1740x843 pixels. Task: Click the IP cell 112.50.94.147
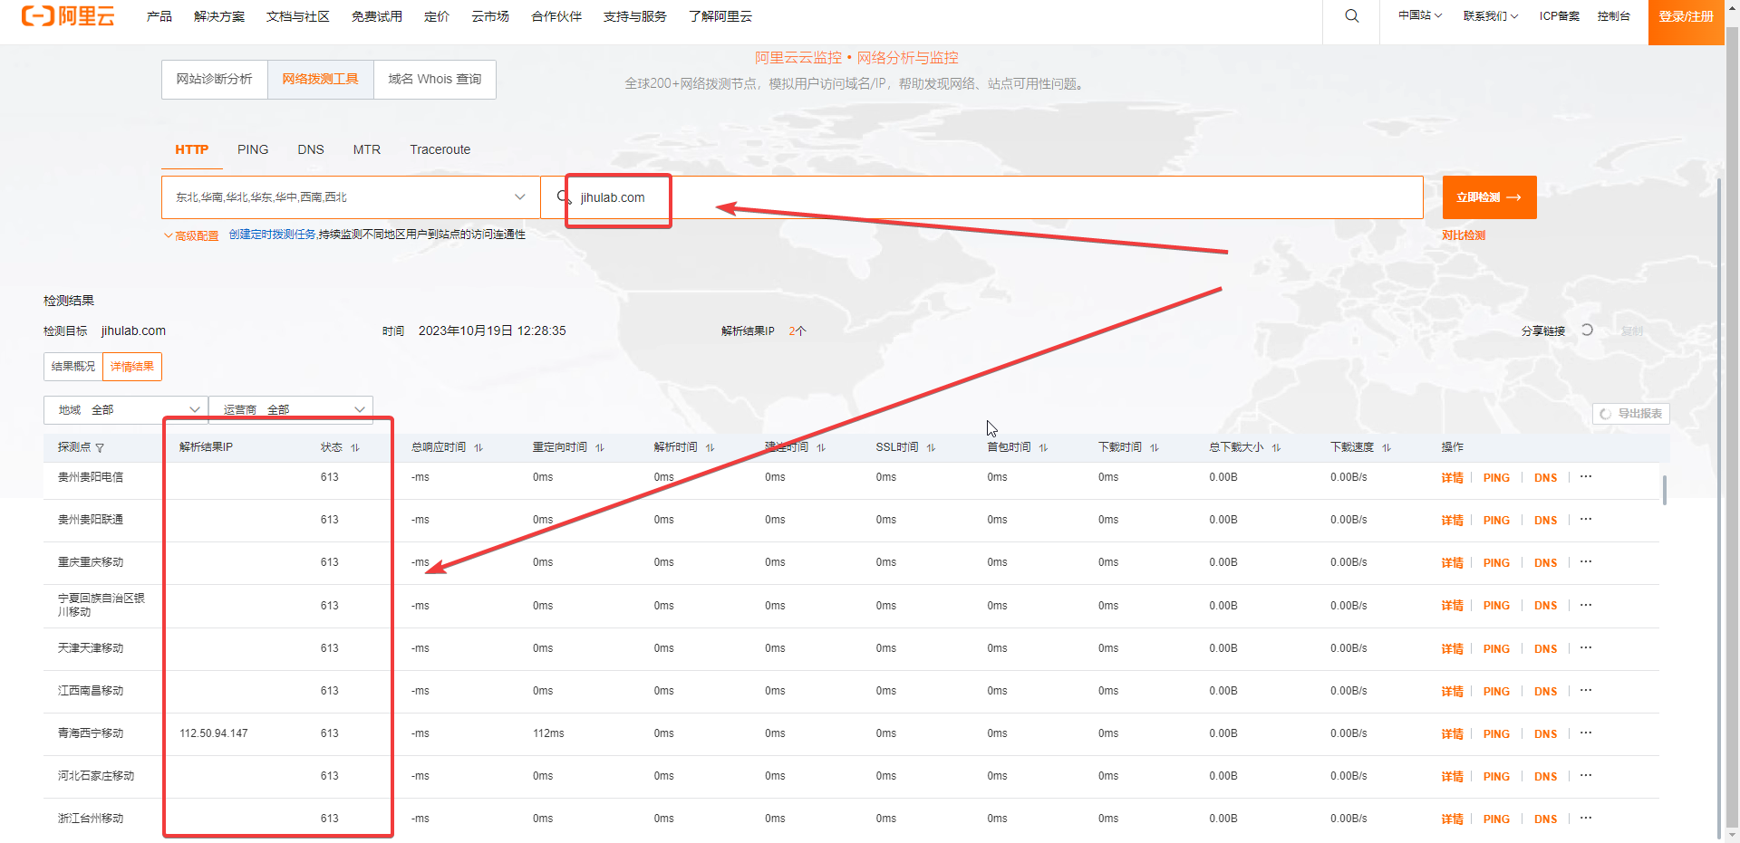pos(214,733)
